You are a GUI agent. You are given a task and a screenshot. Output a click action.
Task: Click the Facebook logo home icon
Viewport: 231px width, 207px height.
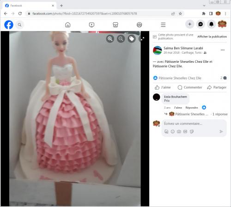pyautogui.click(x=9, y=24)
